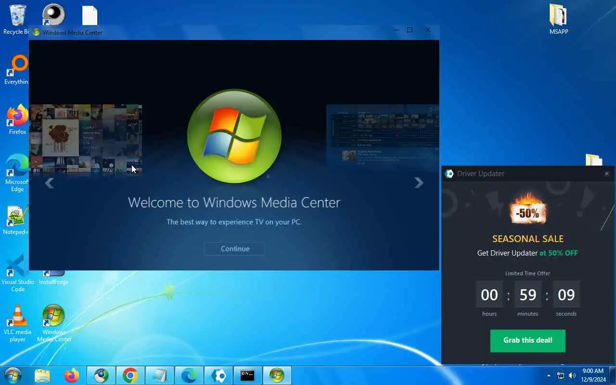
Task: Select the TV guide preview thumbnail
Action: click(x=383, y=136)
